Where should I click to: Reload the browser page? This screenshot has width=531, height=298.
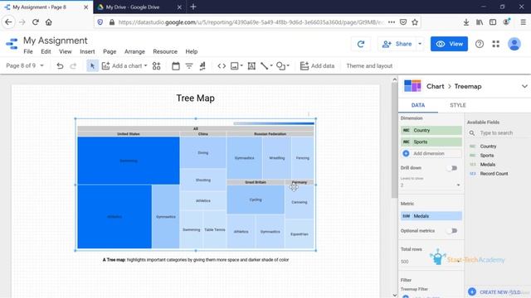coord(35,22)
